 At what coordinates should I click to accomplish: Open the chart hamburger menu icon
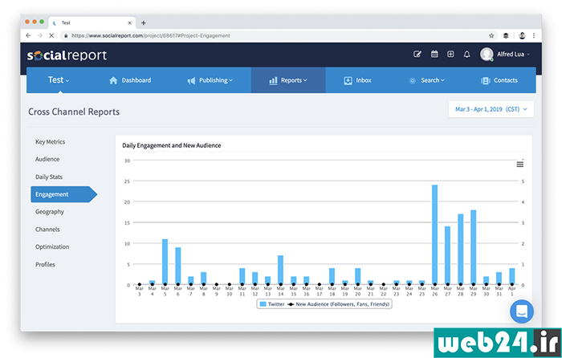519,164
